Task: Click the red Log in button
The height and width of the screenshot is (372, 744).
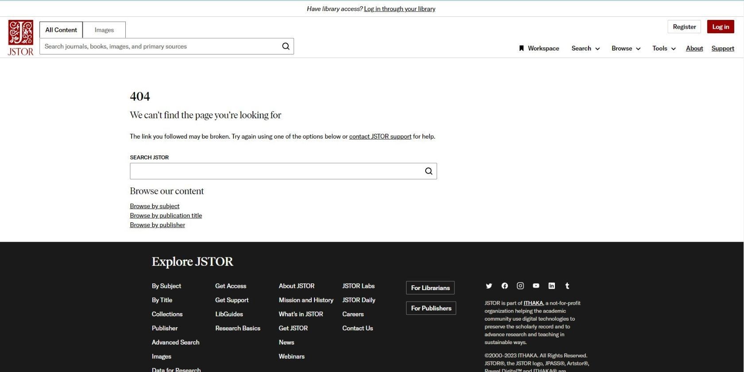Action: click(x=721, y=27)
